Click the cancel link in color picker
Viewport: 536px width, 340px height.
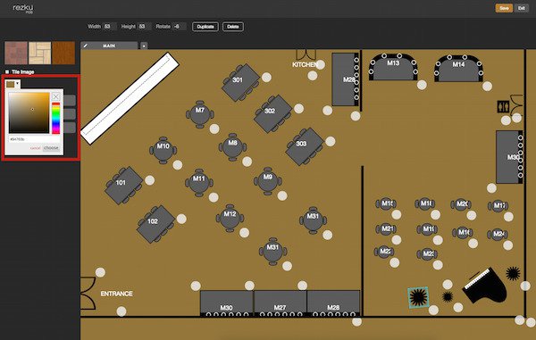(x=35, y=148)
